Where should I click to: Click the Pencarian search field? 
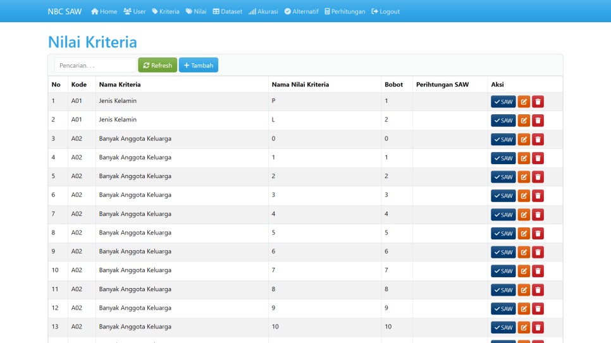pos(95,65)
